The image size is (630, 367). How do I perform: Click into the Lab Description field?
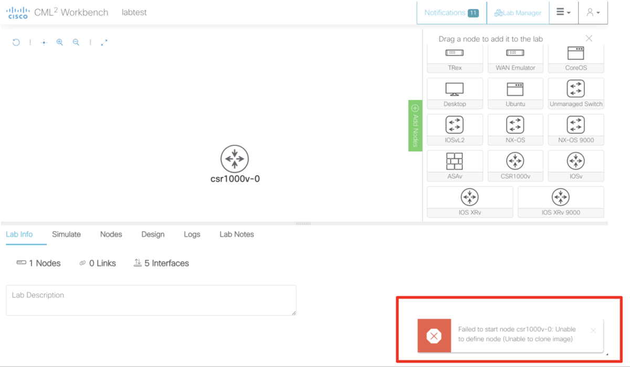point(151,300)
